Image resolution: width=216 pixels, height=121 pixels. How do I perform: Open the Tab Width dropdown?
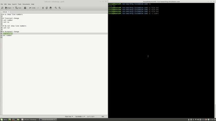[x=80, y=117]
